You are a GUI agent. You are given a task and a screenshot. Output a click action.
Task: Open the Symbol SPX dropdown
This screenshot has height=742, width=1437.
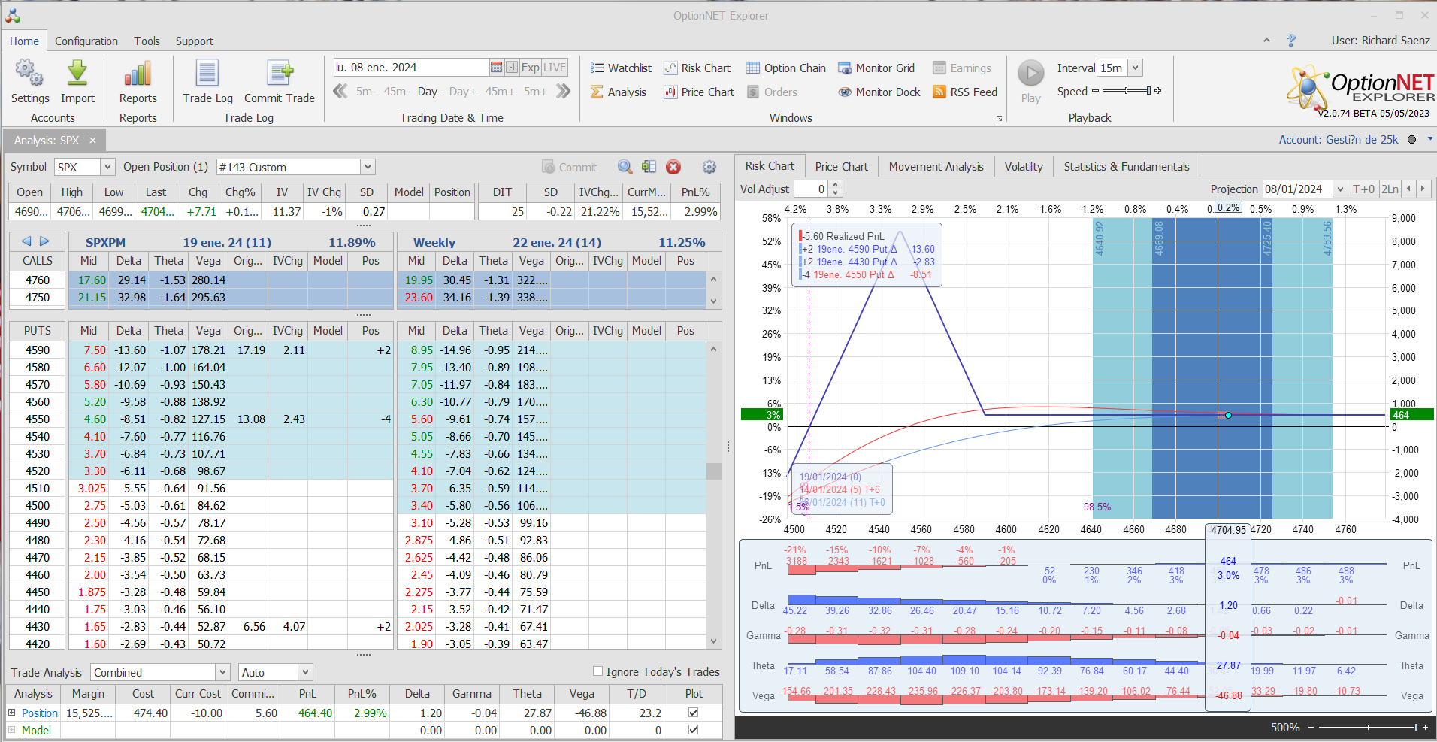tap(107, 167)
